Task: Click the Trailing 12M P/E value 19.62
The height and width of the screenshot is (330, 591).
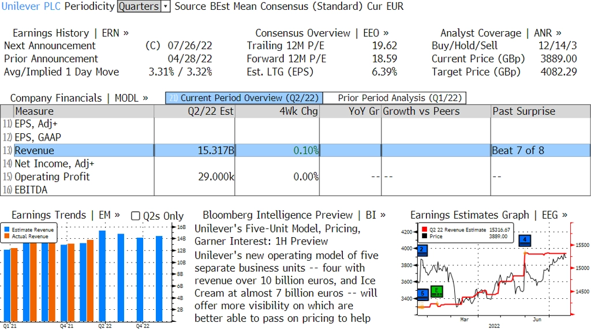Action: (x=384, y=46)
